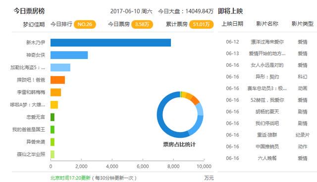Select the 李雷和韩梅梅 bar
Viewport: 317px width, 182px height.
tap(56, 92)
